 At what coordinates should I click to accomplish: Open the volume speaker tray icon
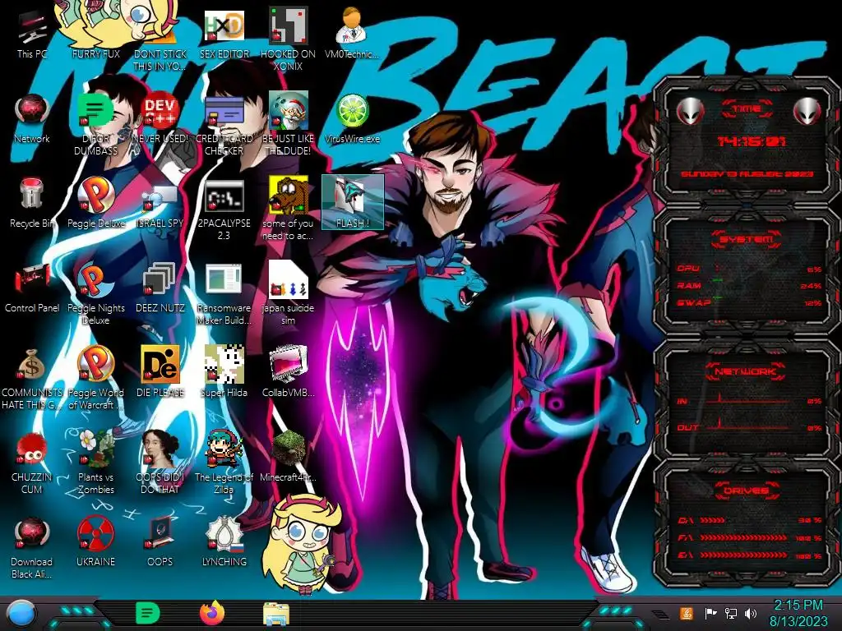click(x=751, y=613)
